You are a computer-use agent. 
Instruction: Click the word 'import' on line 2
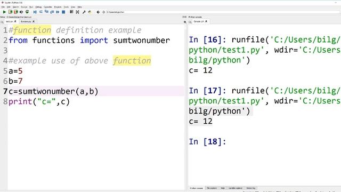pos(94,41)
